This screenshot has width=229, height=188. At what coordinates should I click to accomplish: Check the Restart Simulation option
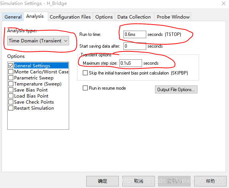11,108
